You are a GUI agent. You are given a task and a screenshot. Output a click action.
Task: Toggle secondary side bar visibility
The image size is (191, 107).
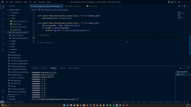pyautogui.click(x=175, y=2)
